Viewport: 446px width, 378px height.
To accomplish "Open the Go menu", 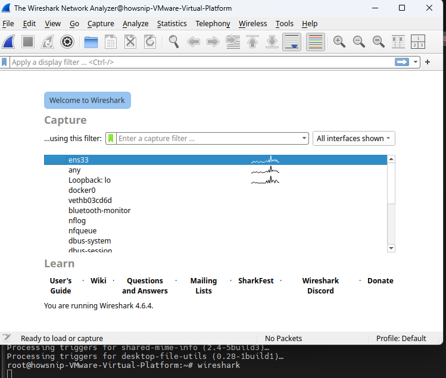I will [74, 24].
